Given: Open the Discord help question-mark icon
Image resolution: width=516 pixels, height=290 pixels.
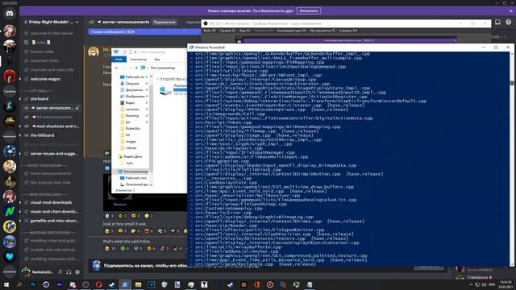Looking at the screenshot, I should pyautogui.click(x=509, y=22).
